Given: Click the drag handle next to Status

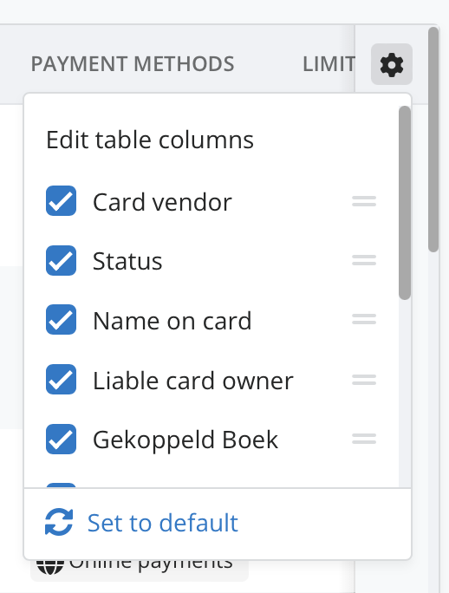Looking at the screenshot, I should point(364,260).
